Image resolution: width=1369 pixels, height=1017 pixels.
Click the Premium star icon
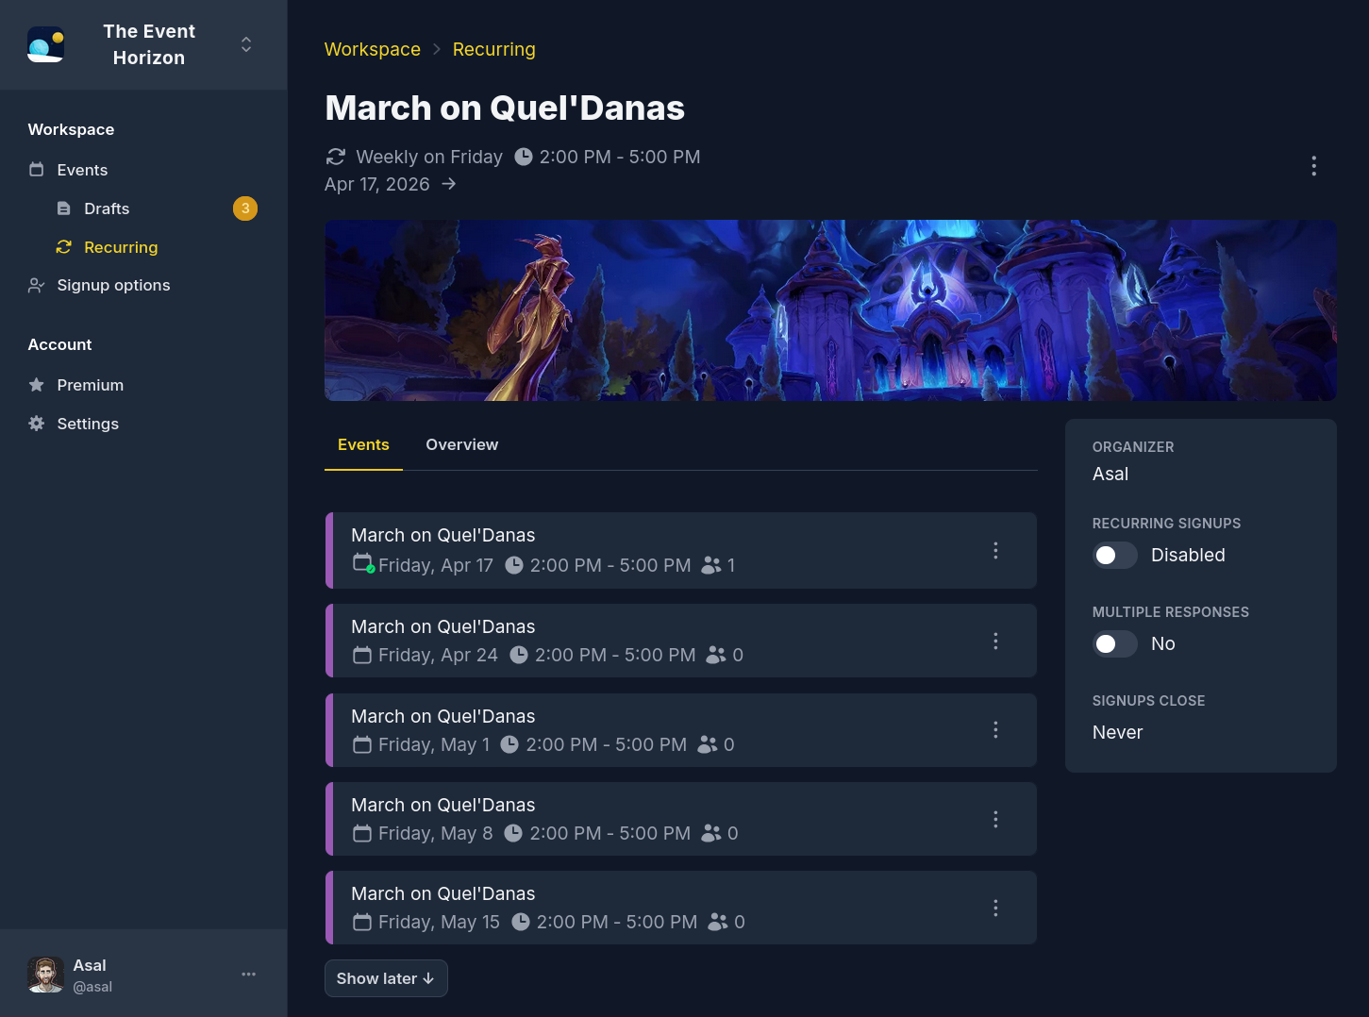(36, 384)
